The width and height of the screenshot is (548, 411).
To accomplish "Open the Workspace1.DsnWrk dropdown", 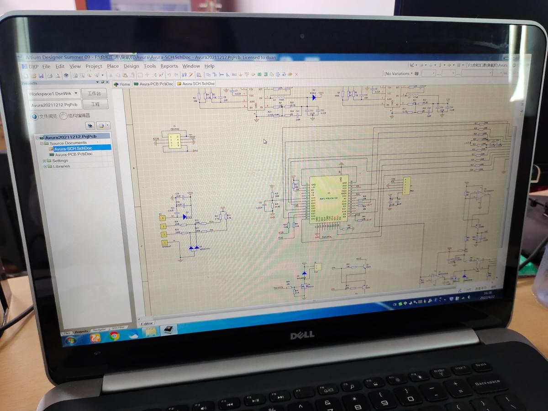I will click(x=75, y=93).
